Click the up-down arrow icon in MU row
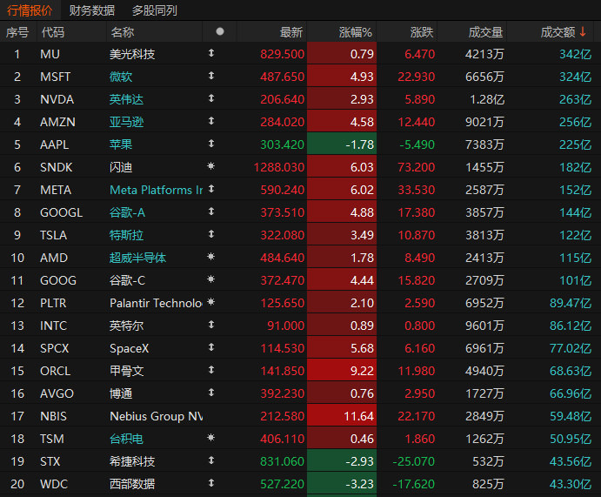 [211, 53]
